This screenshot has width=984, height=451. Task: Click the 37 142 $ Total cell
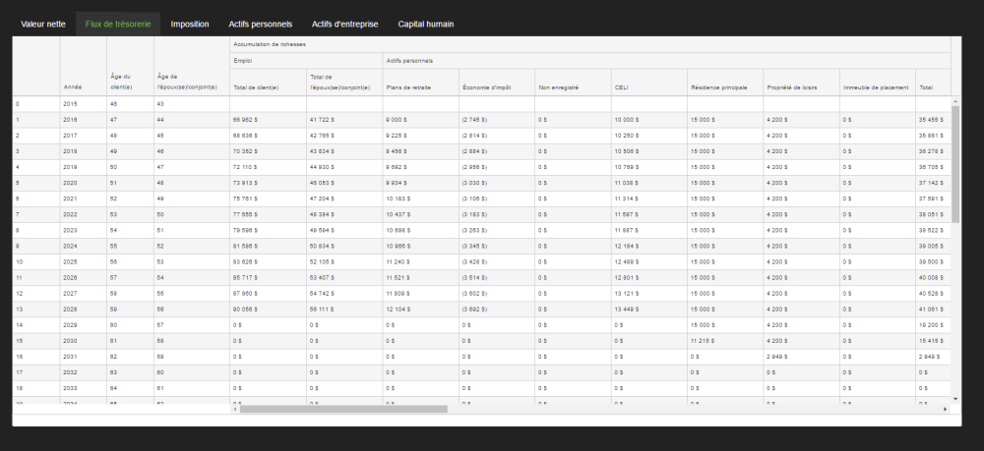[x=934, y=183]
